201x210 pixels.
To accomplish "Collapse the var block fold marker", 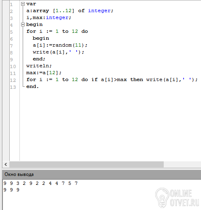I will (x=23, y=4).
